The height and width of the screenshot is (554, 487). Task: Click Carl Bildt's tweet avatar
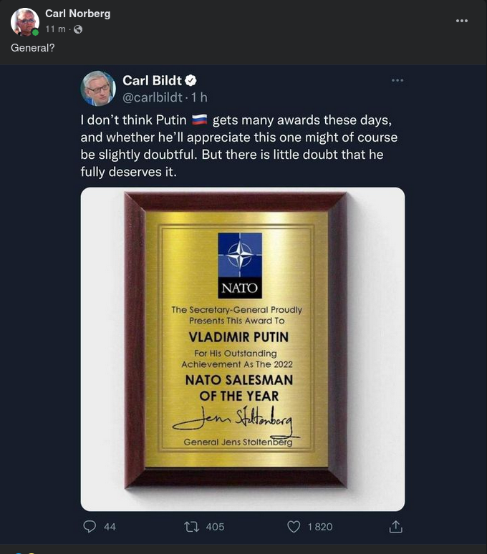pyautogui.click(x=98, y=89)
